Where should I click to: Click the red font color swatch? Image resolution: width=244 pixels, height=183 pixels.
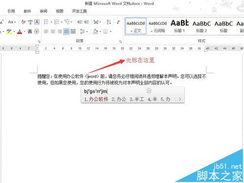[x=20, y=31]
